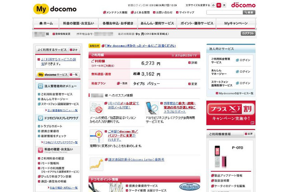Image resolution: width=289 pixels, height=192 pixels.
Task: Set text size to 中
Action: [x=219, y=5]
